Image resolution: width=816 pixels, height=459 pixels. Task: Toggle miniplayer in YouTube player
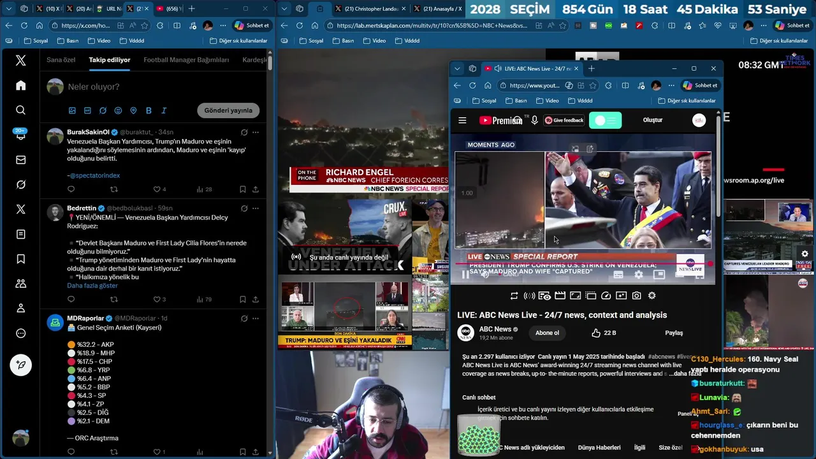point(659,275)
